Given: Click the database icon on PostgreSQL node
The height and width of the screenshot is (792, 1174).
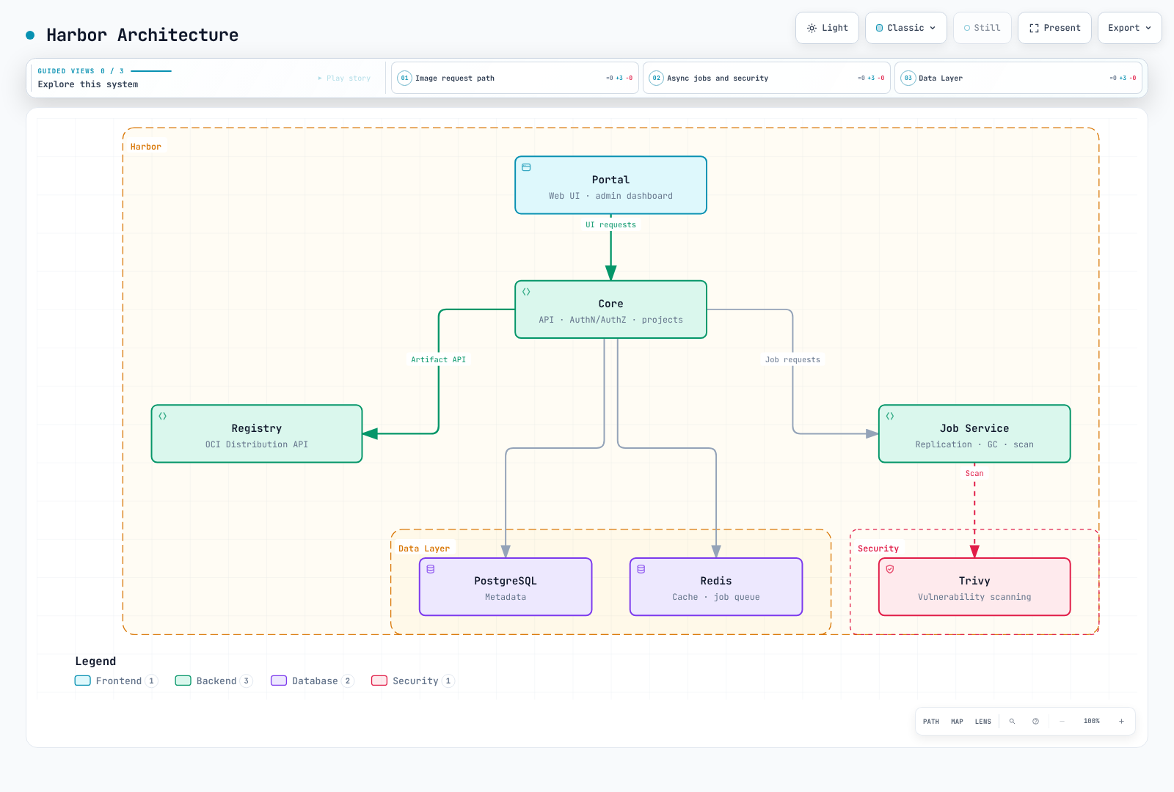Looking at the screenshot, I should pyautogui.click(x=431, y=569).
